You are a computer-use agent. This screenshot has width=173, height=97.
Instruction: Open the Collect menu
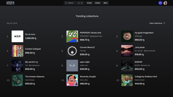(98, 3)
